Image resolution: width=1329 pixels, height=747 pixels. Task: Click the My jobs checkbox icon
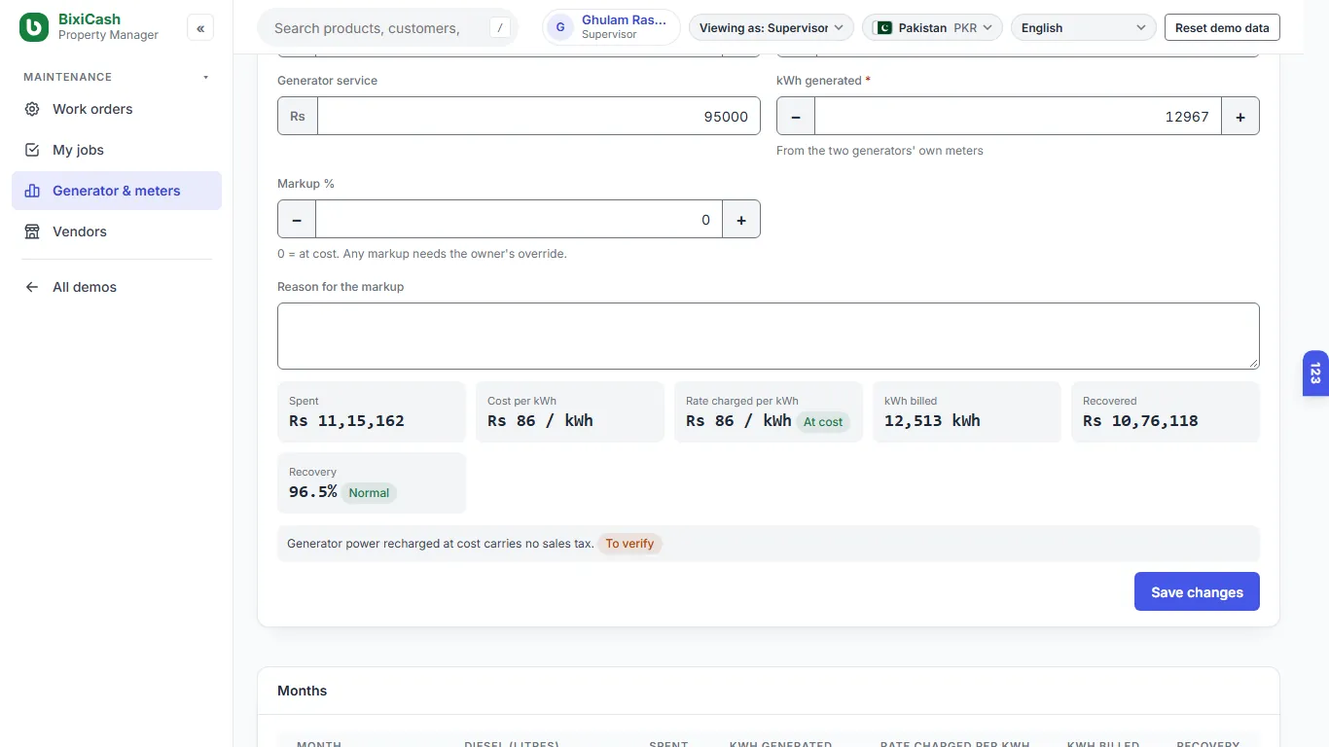[x=32, y=150]
